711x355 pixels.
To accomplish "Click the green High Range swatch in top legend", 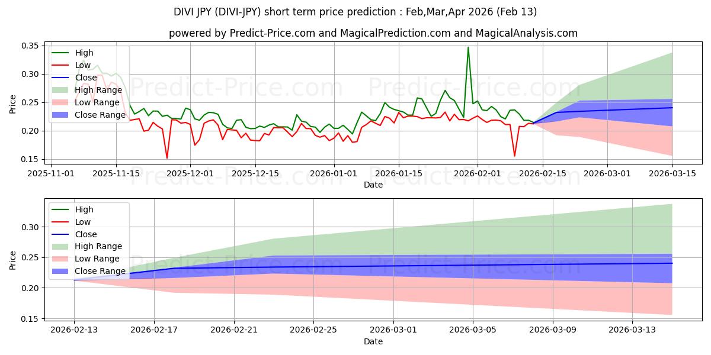I will [x=60, y=90].
